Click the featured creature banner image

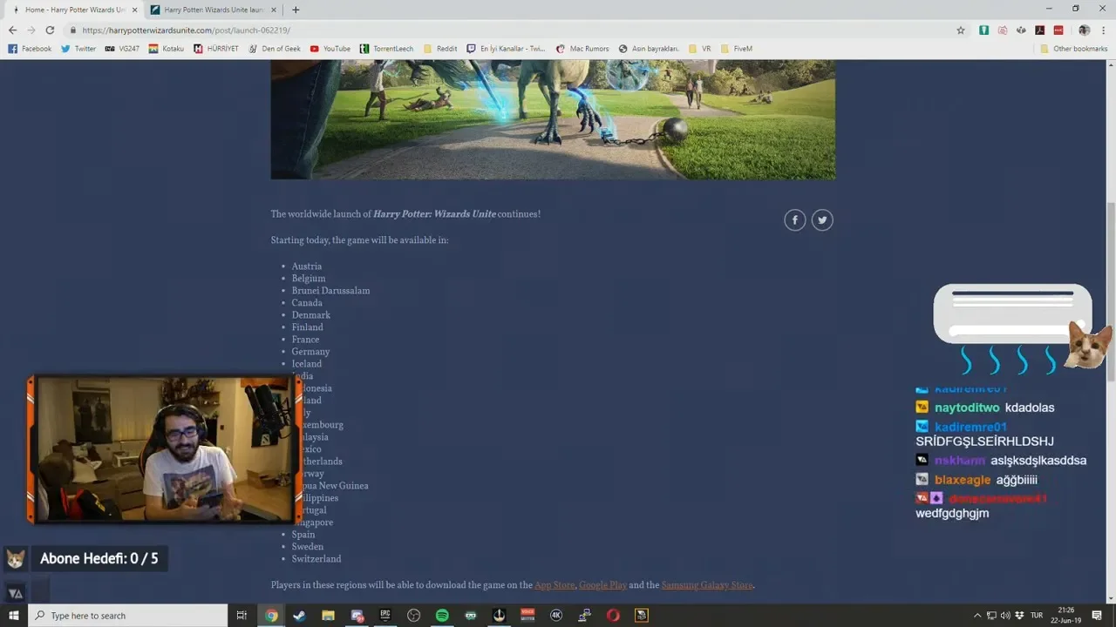coord(553,119)
